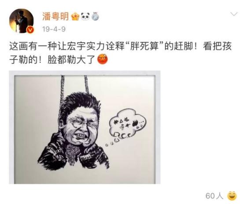Open the caricature drawing image
244x204 pixels.
[85, 127]
